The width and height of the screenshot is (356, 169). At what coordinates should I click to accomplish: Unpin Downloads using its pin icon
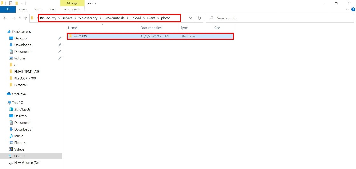click(60, 45)
